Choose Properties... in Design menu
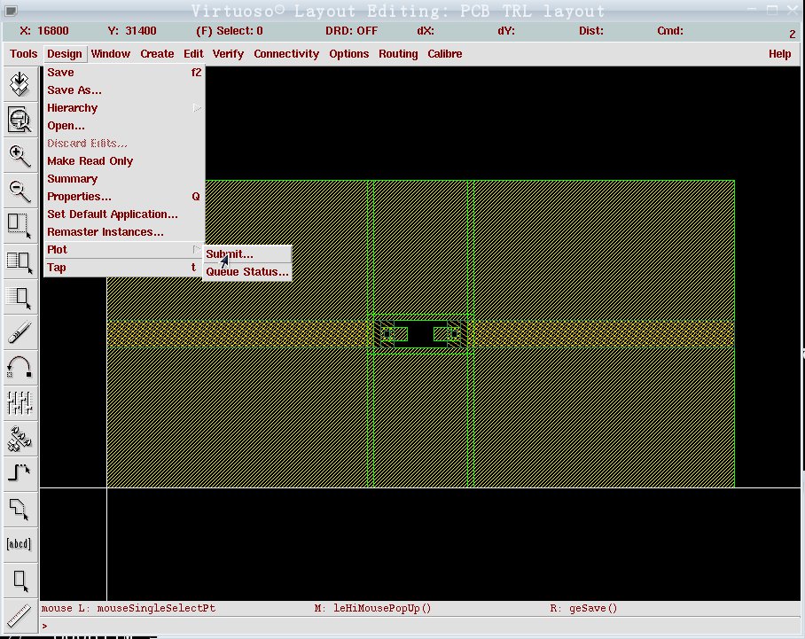The width and height of the screenshot is (805, 639). pyautogui.click(x=124, y=197)
